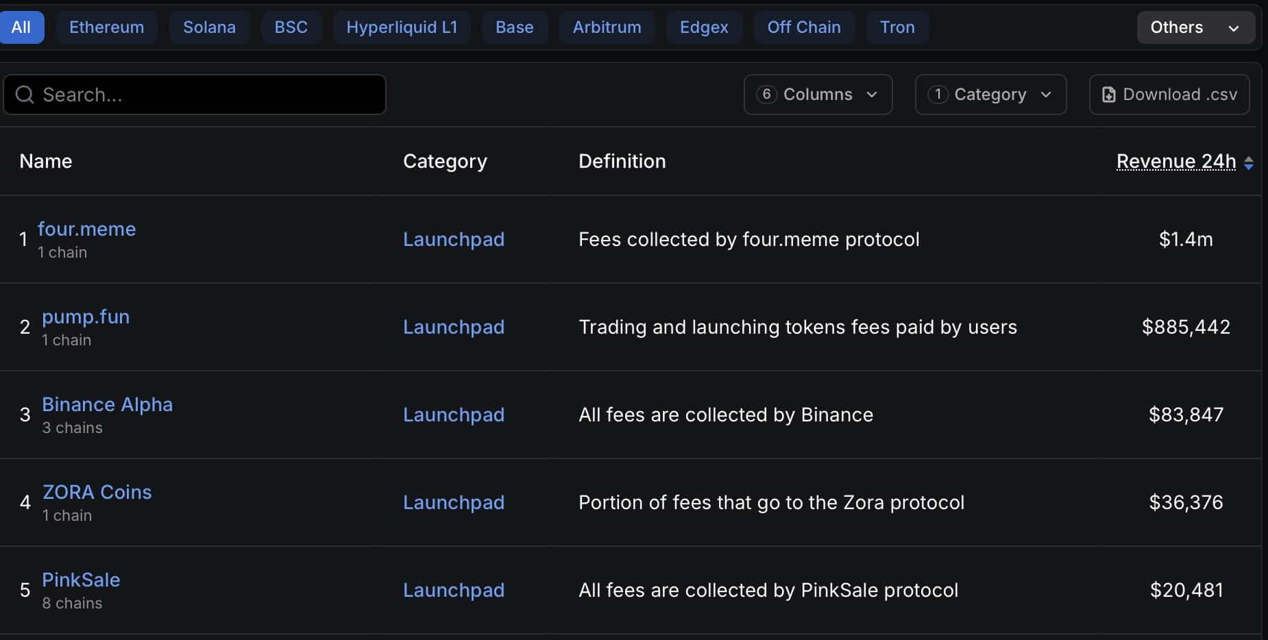Switch to the Off Chain tab

803,27
